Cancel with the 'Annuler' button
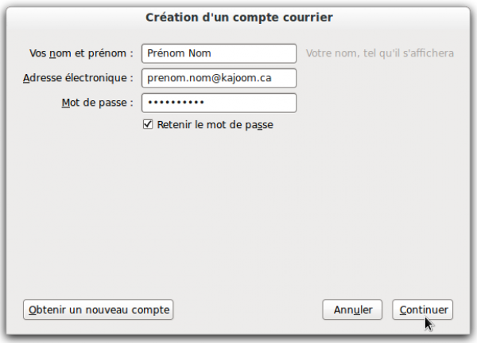Image resolution: width=477 pixels, height=343 pixels. coord(352,310)
